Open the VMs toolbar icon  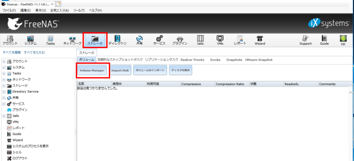point(220,41)
